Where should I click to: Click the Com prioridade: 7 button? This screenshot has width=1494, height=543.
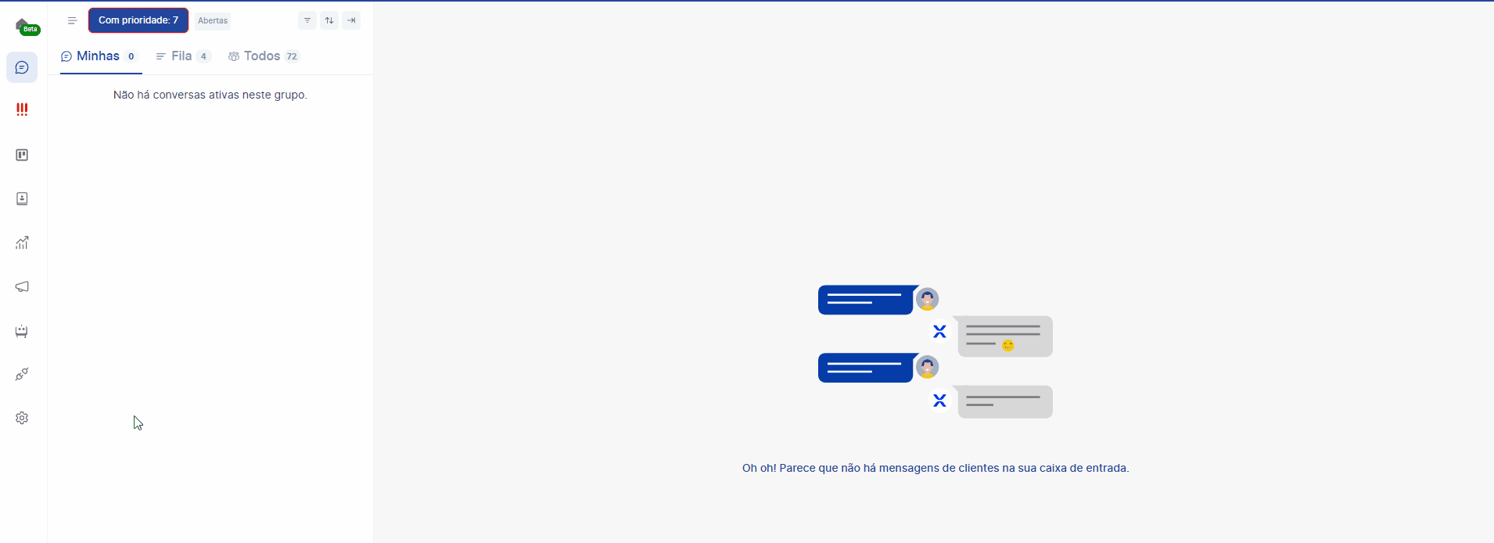[x=138, y=20]
